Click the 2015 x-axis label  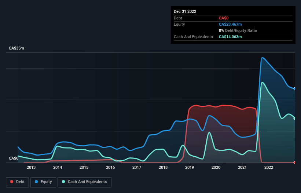click(84, 167)
